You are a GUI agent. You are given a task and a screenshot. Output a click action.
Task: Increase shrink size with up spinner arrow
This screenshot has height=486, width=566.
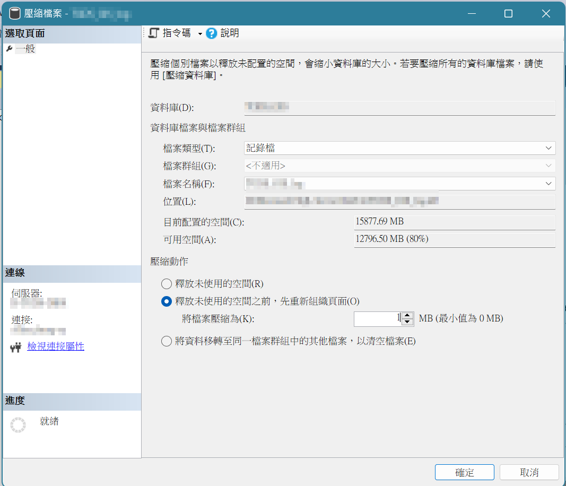407,315
